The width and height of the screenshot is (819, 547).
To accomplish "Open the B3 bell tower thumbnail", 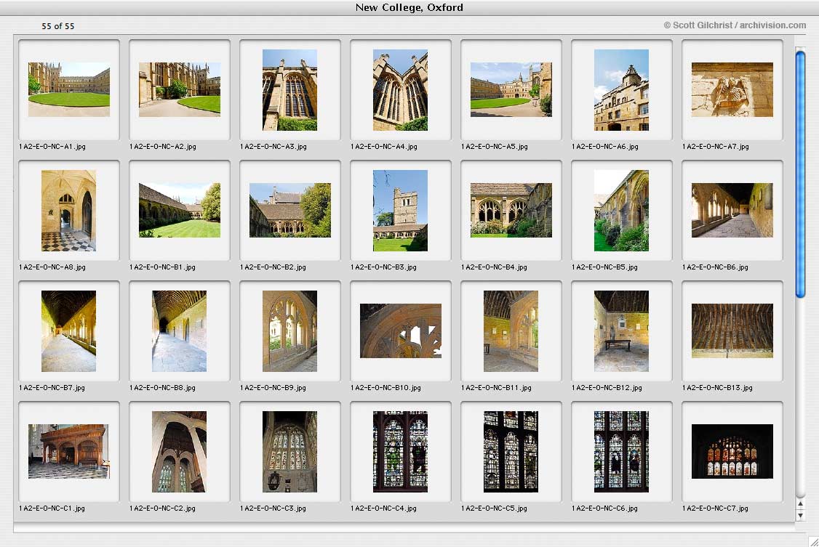I will pyautogui.click(x=401, y=211).
